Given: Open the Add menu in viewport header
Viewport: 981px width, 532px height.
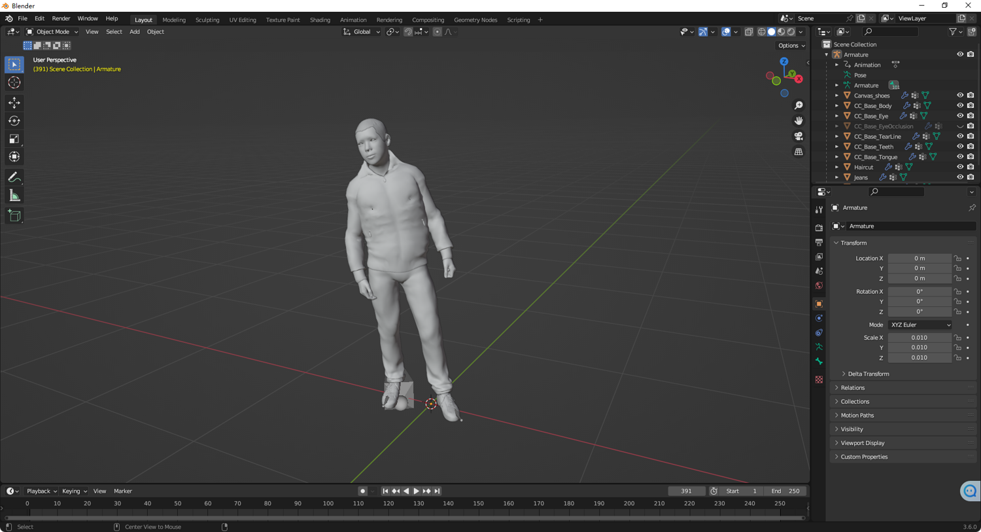Looking at the screenshot, I should point(134,31).
